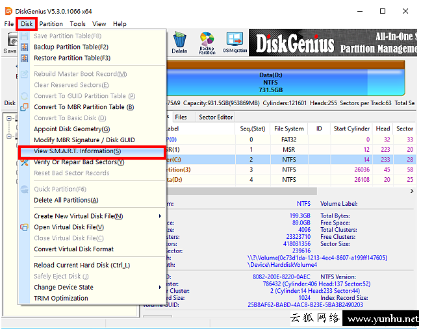Click the ID column header
Image resolution: width=421 pixels, height=333 pixels.
319,129
